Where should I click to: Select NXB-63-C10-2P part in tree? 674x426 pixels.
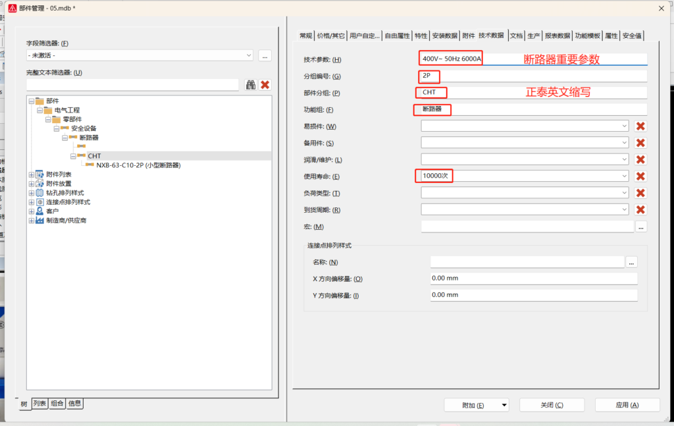pos(138,165)
